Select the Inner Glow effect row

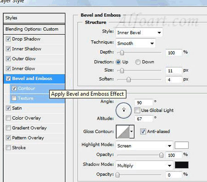coord(34,69)
